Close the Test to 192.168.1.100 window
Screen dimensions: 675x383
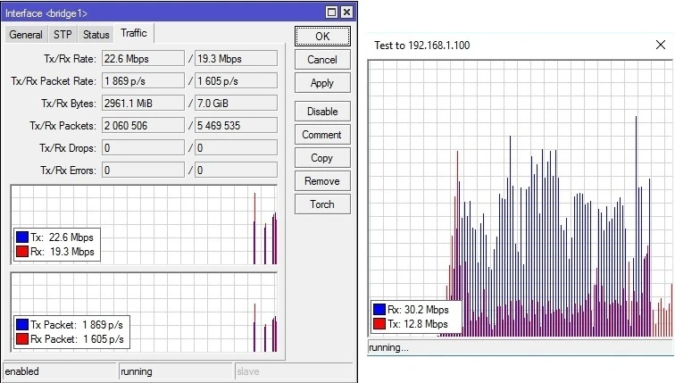click(660, 45)
